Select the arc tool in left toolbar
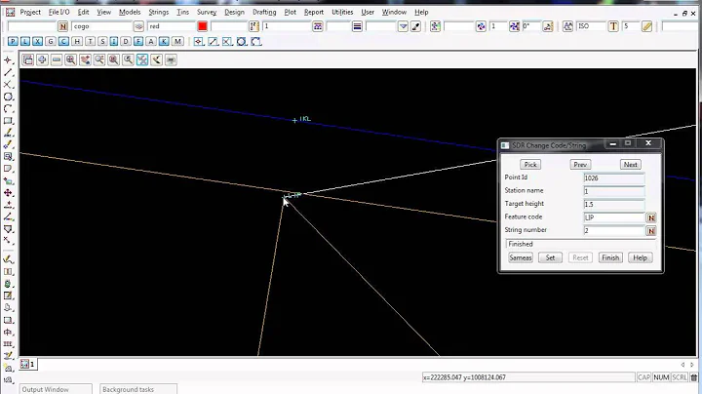 tap(8, 109)
